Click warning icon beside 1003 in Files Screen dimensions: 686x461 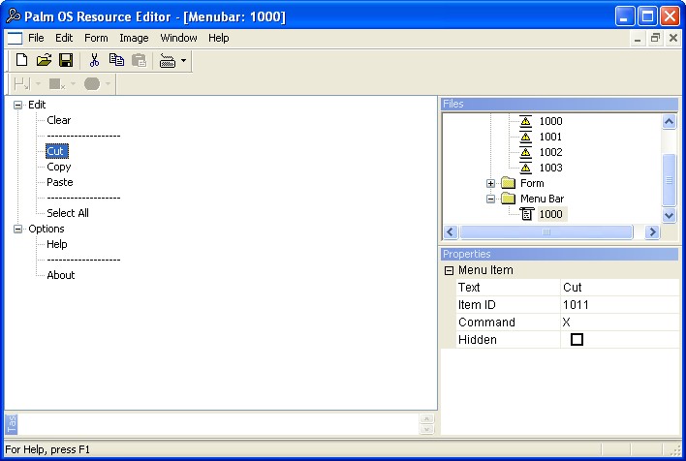pos(525,168)
